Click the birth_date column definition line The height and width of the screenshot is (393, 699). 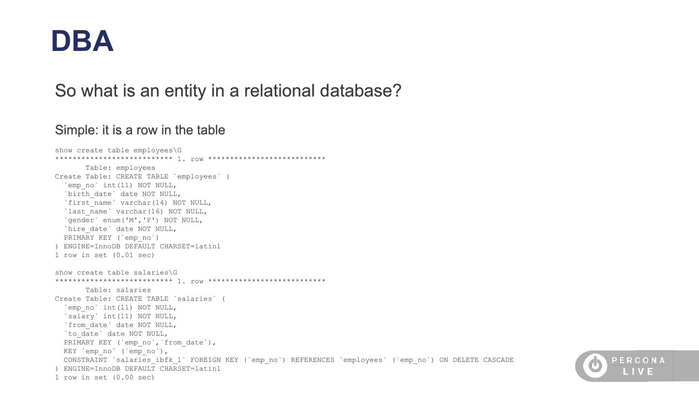(122, 194)
